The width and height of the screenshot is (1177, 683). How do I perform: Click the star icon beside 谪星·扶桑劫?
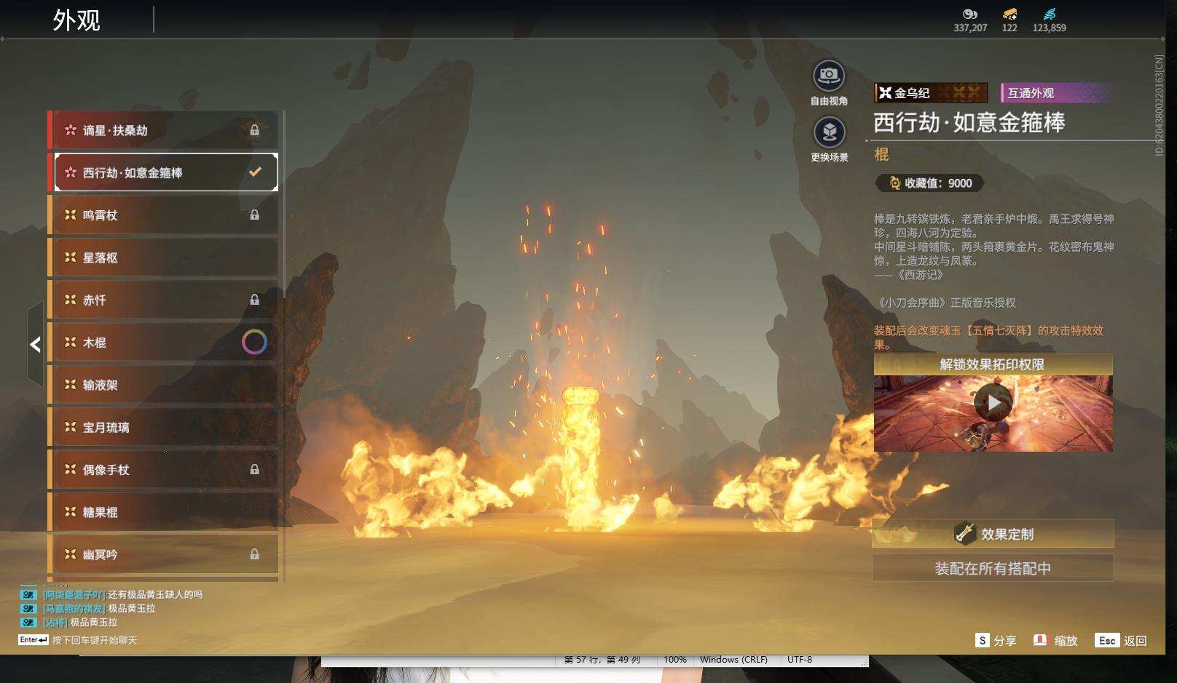pyautogui.click(x=70, y=130)
